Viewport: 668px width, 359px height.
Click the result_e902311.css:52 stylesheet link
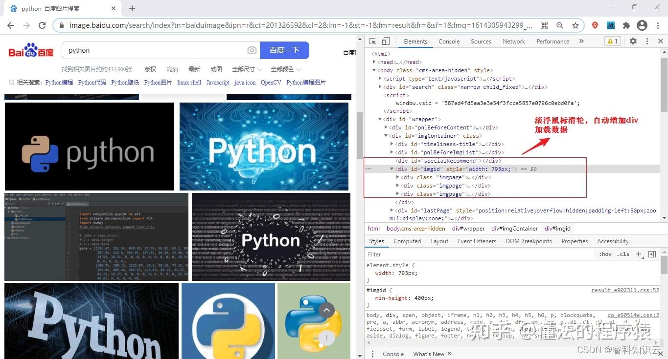(624, 290)
